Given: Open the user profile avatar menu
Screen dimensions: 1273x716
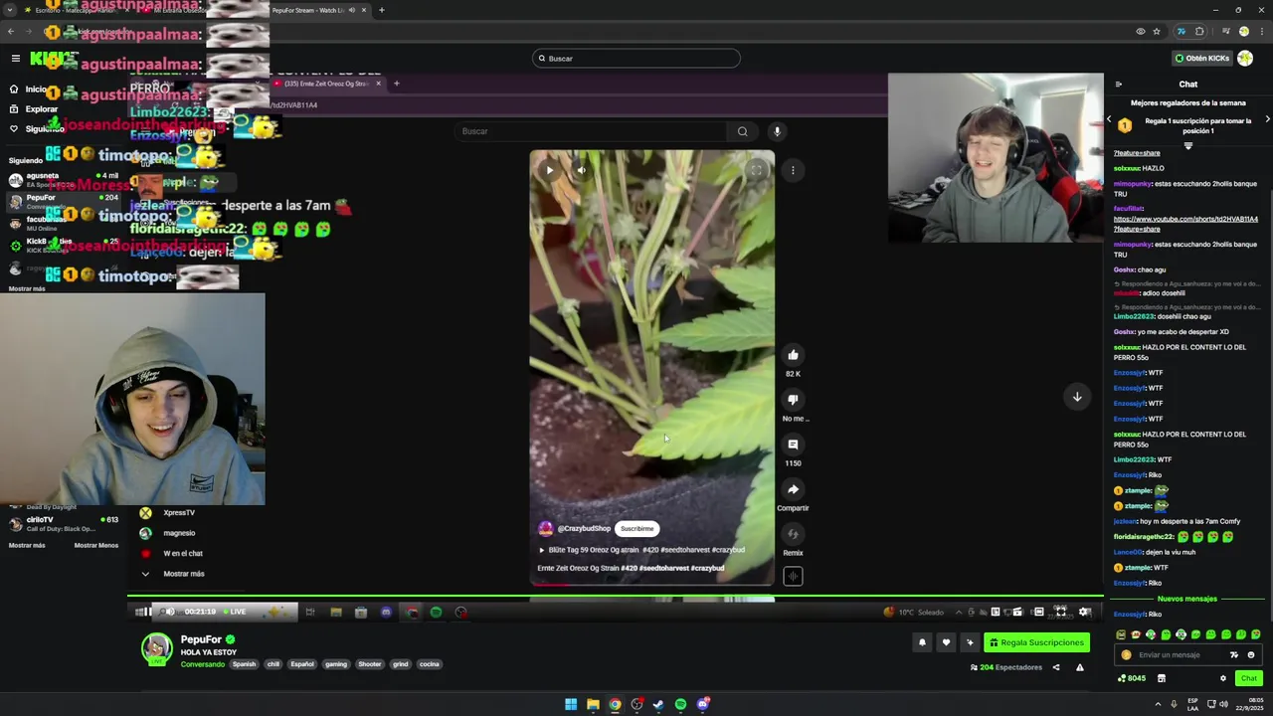Looking at the screenshot, I should pyautogui.click(x=1245, y=59).
